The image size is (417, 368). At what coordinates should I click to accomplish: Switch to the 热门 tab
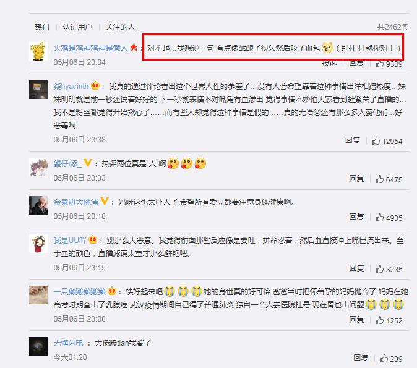pos(42,27)
